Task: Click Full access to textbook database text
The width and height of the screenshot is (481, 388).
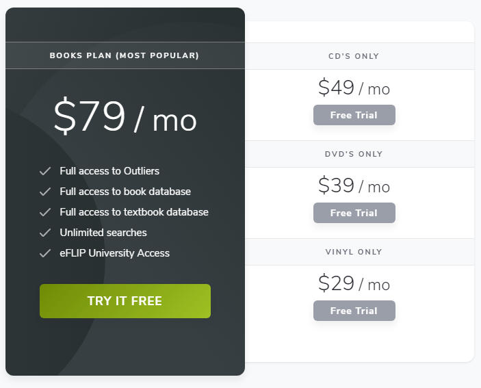Action: 134,212
